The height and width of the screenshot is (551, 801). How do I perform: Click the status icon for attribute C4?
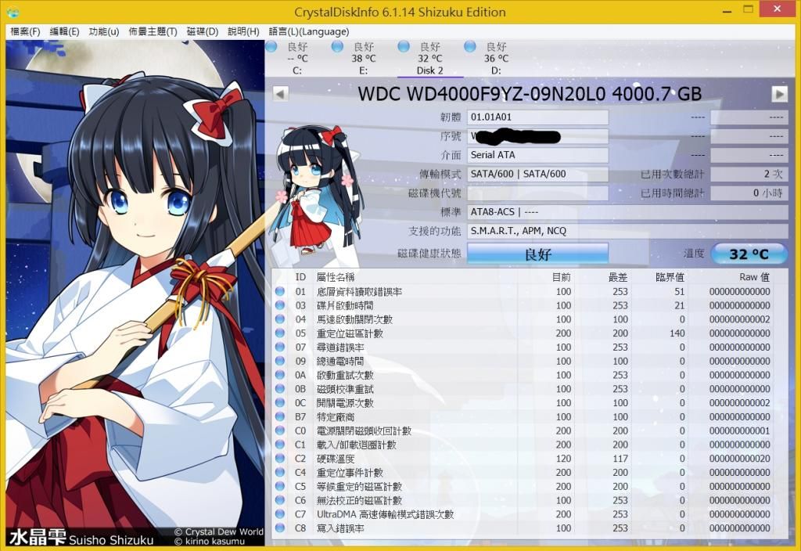click(280, 472)
